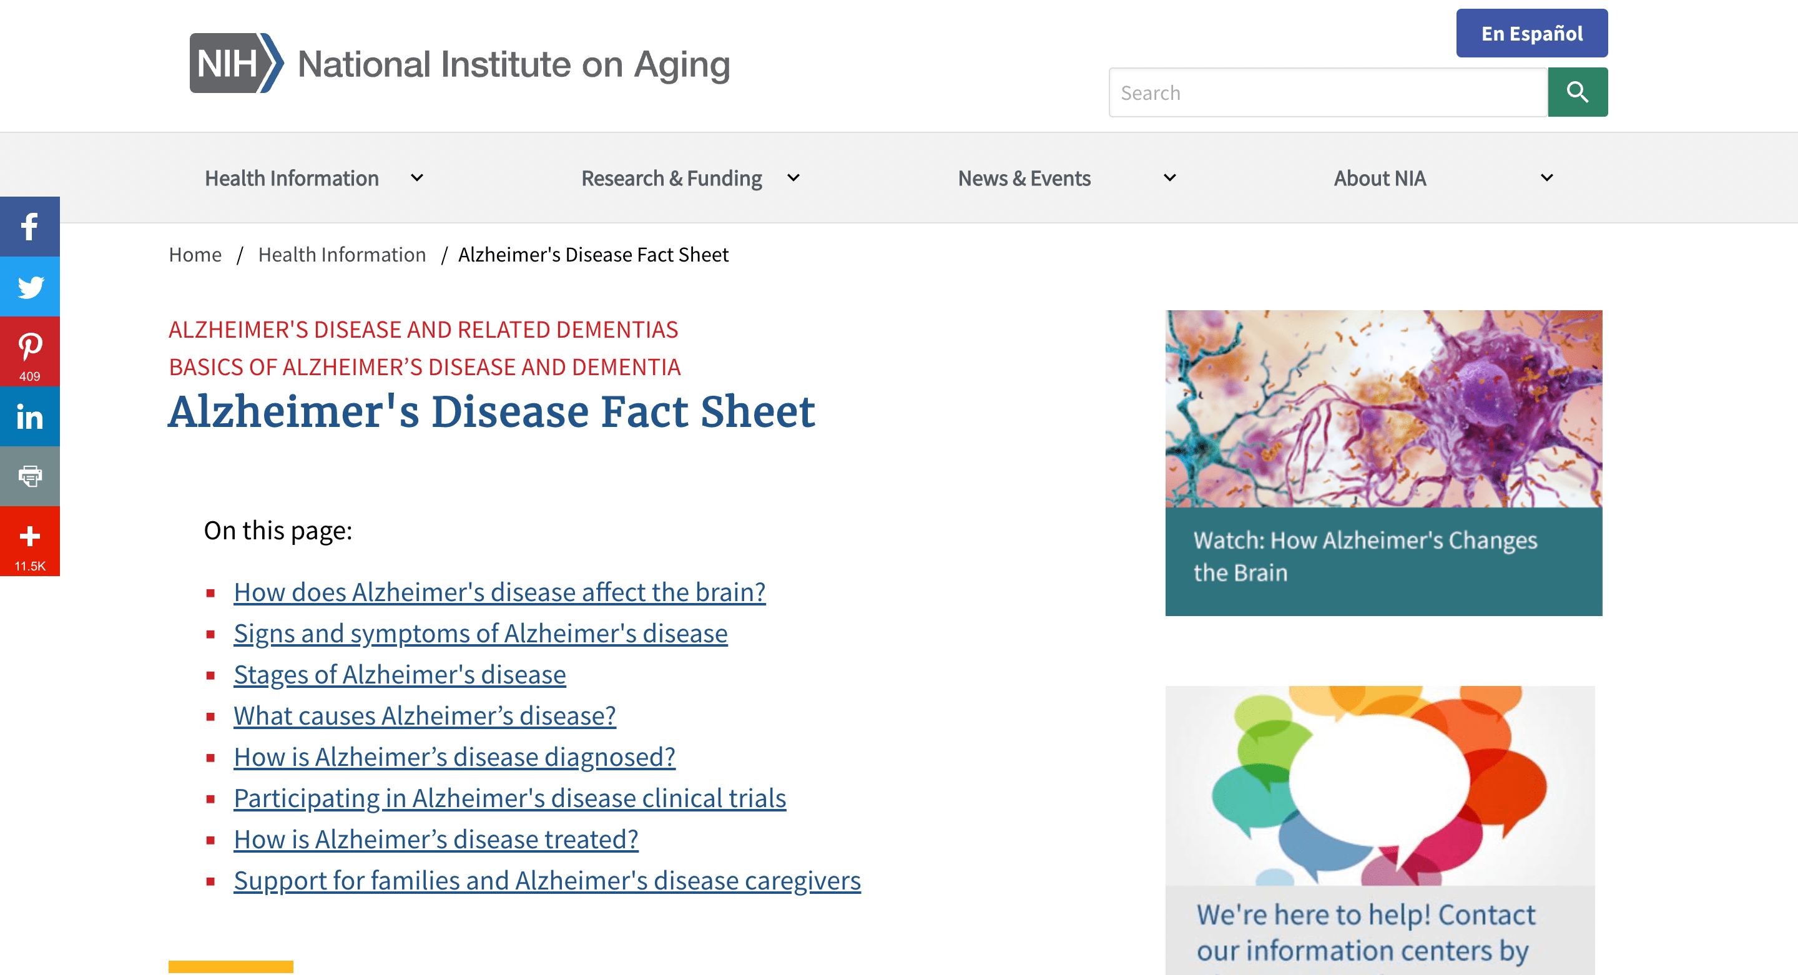Image resolution: width=1798 pixels, height=975 pixels.
Task: Focus the Search input field
Action: coord(1329,92)
